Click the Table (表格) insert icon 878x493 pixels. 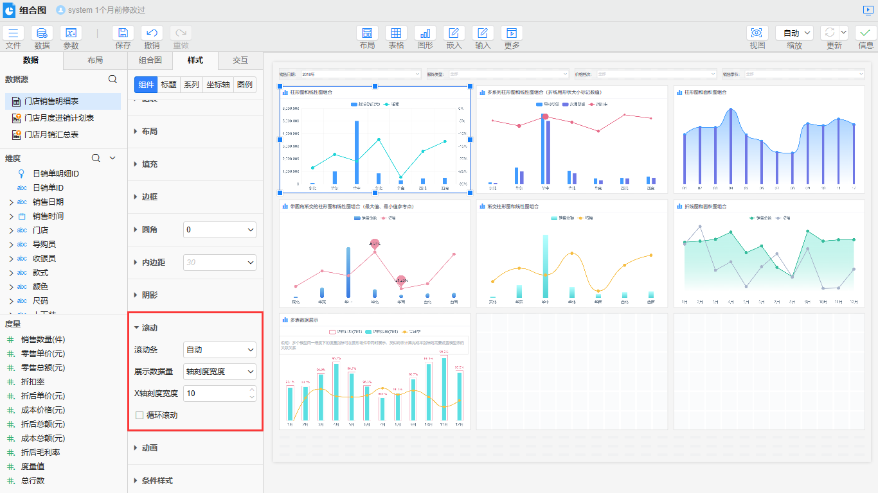[x=396, y=33]
